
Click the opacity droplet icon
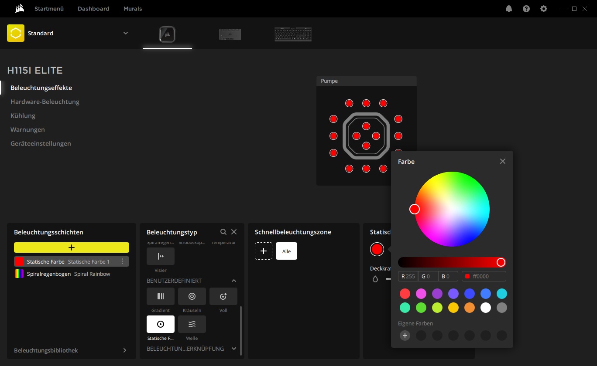(x=375, y=279)
